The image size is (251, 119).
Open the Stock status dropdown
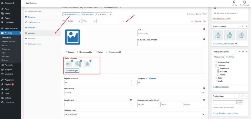click(134, 93)
